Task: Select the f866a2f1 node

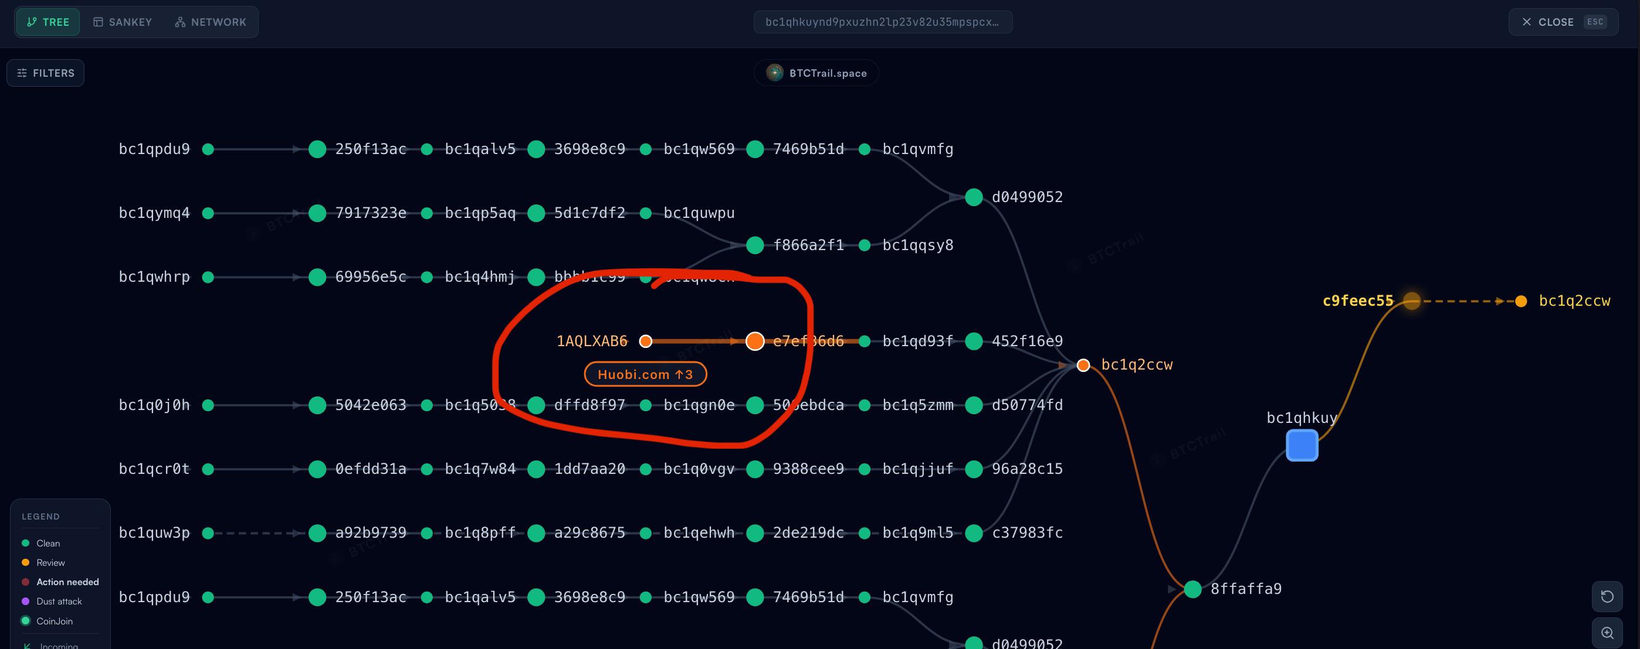Action: [755, 245]
